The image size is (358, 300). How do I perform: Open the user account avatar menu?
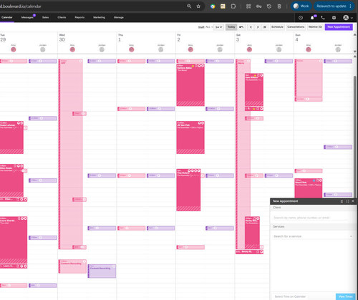pyautogui.click(x=346, y=18)
